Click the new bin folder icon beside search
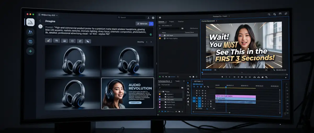 coord(183,28)
